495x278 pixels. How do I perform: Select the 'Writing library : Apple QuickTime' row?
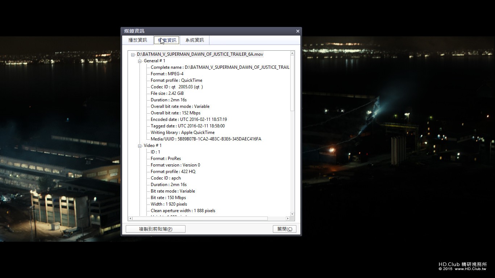tap(183, 132)
